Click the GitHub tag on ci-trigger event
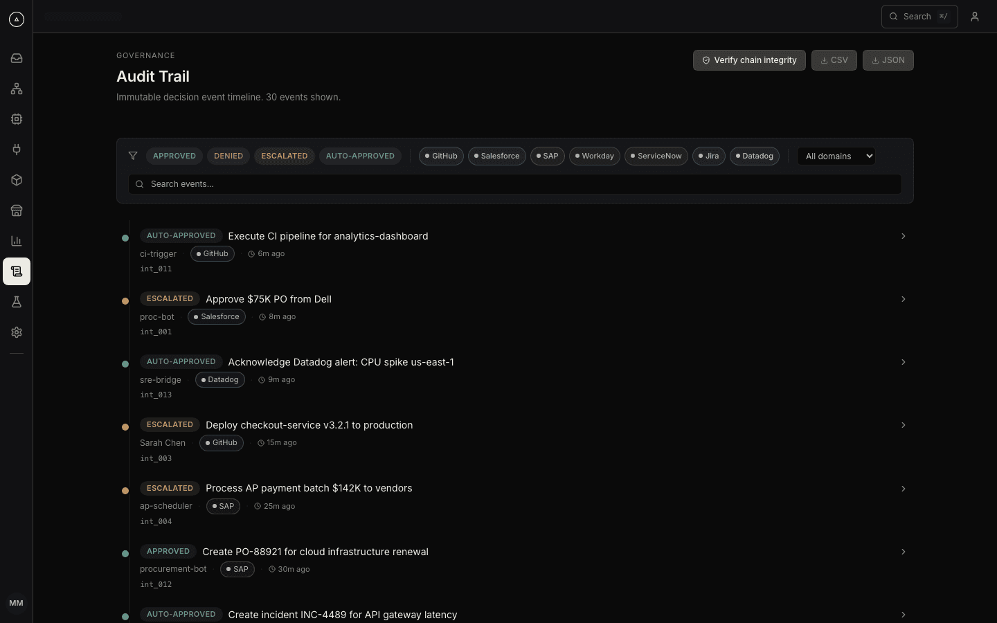Screen dimensions: 997x623 [x=213, y=254]
